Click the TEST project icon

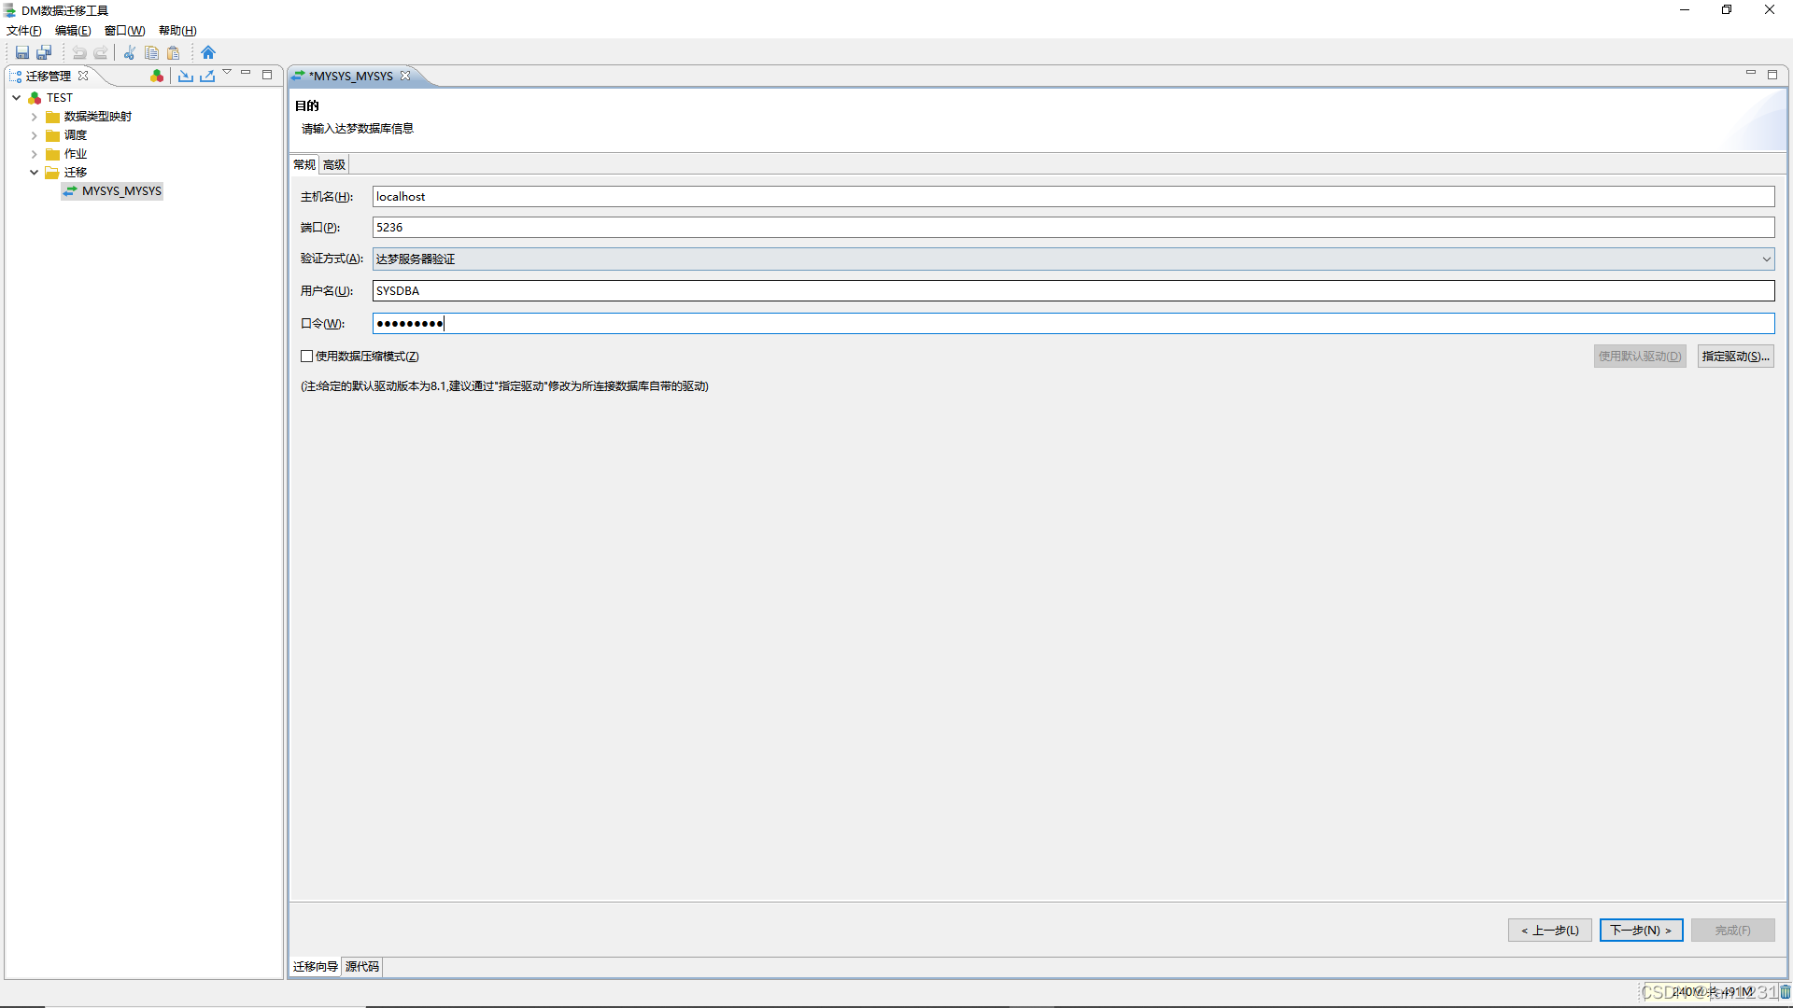click(35, 98)
